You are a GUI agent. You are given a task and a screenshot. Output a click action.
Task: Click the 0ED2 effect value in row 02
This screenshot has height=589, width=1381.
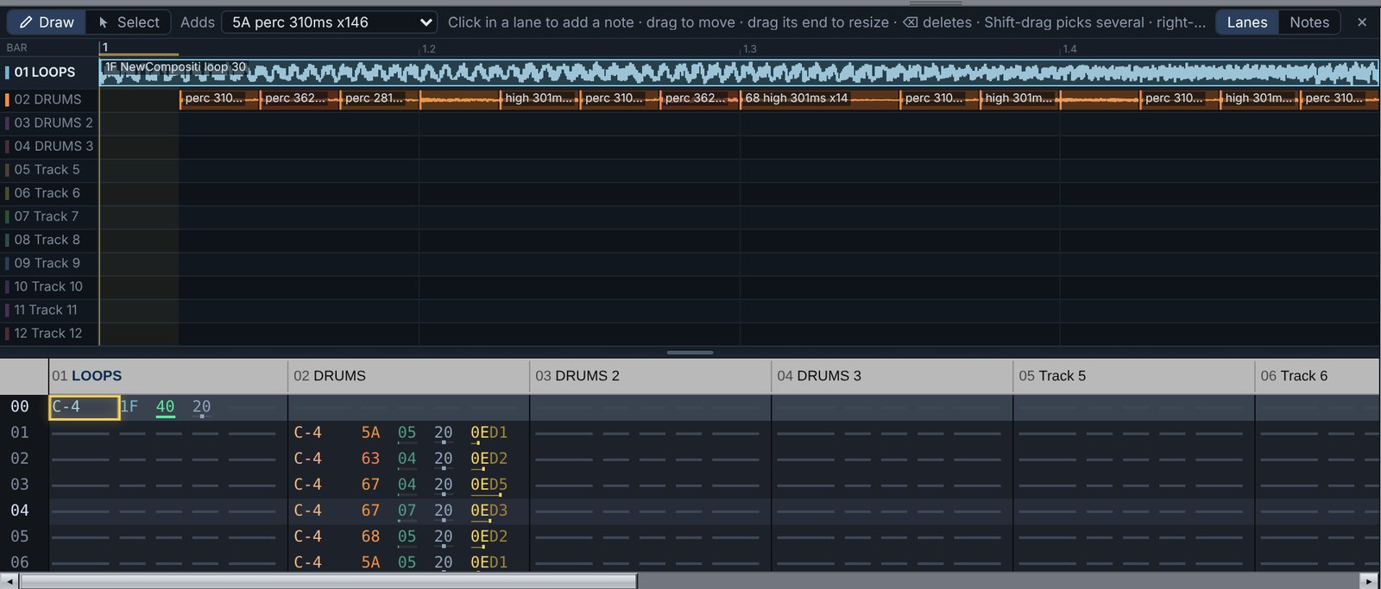click(489, 459)
